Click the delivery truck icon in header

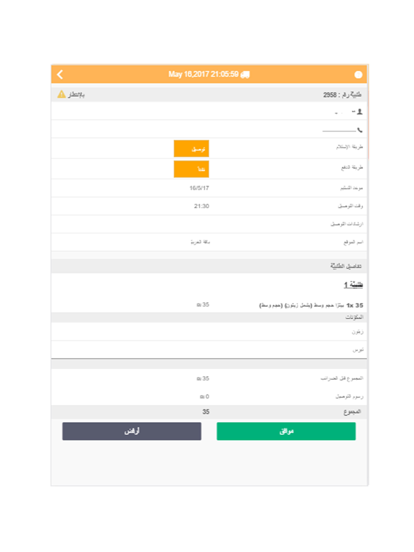pos(245,74)
